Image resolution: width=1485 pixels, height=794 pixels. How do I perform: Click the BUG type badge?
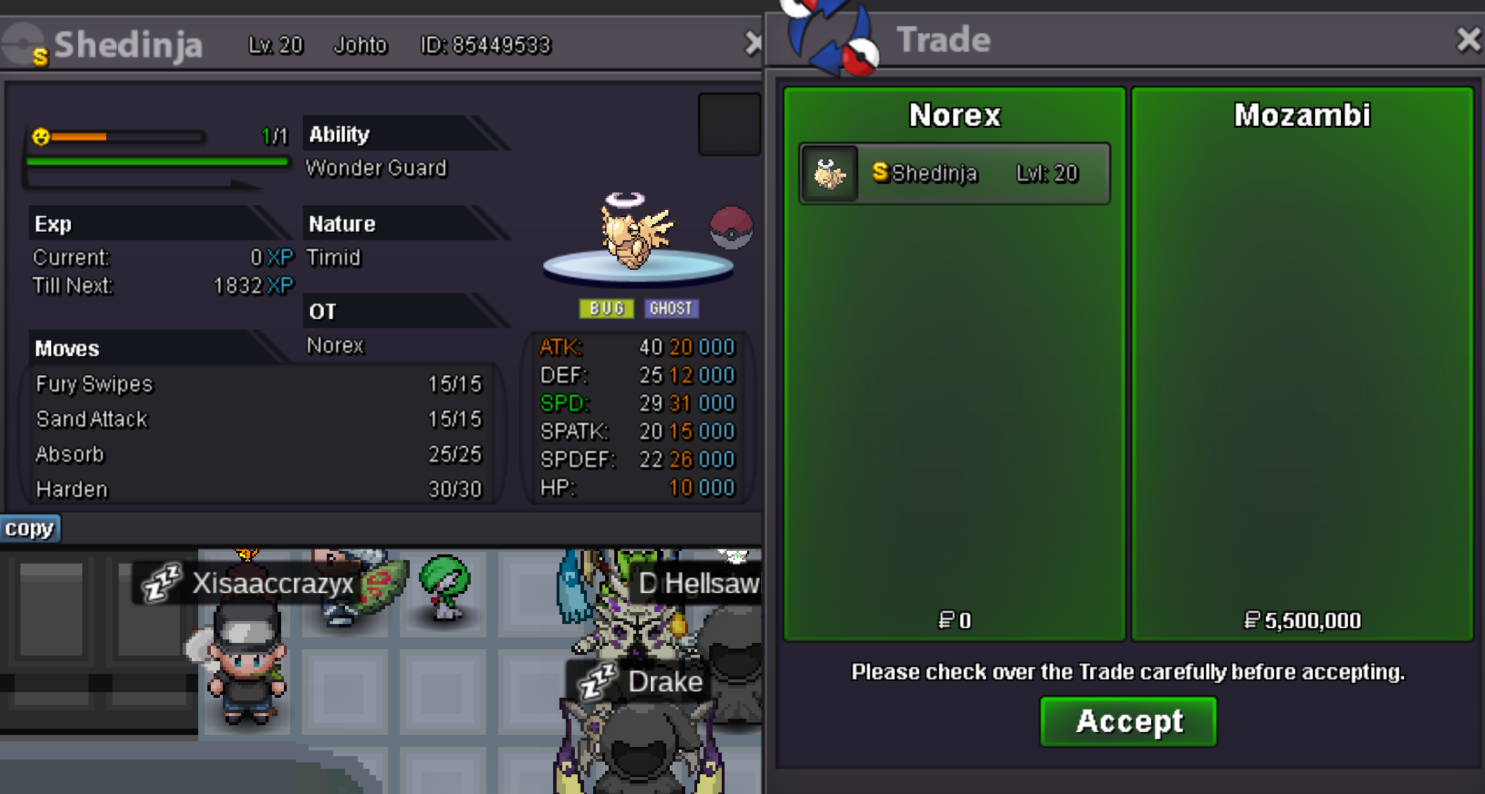click(607, 308)
